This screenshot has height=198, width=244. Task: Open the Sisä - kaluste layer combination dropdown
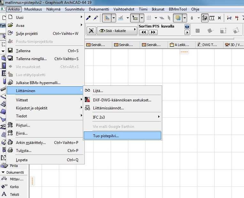pyautogui.click(x=117, y=31)
